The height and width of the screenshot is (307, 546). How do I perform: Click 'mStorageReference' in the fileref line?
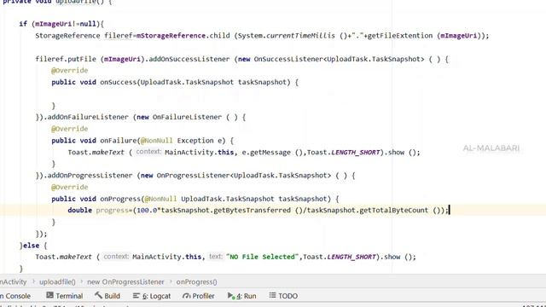pos(171,36)
